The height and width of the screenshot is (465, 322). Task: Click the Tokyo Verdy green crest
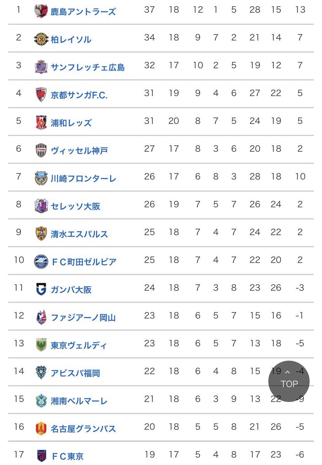41,345
